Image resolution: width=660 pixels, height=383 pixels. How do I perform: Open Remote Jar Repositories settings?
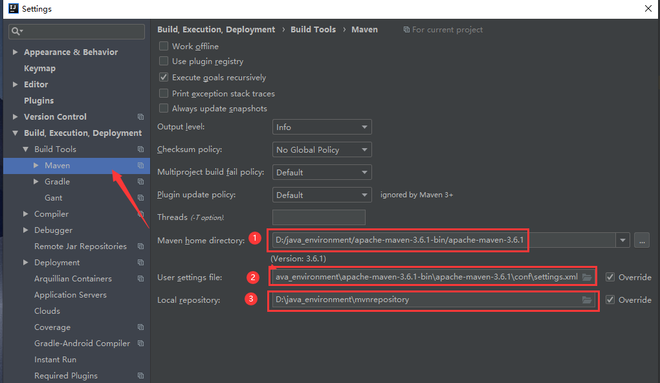point(80,246)
